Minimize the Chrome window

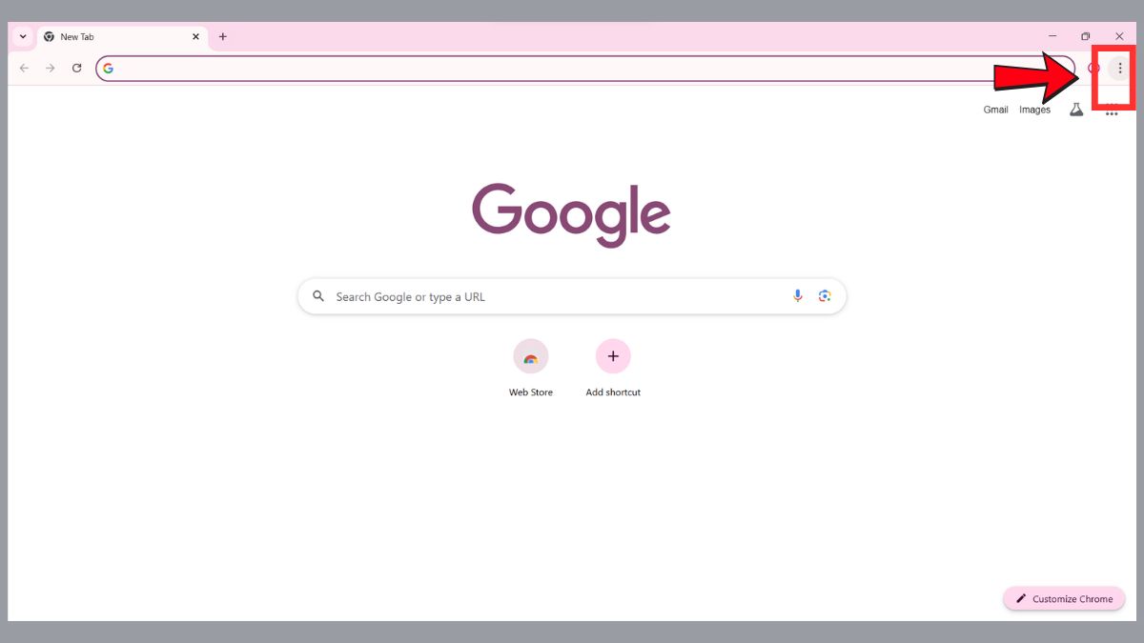point(1052,36)
